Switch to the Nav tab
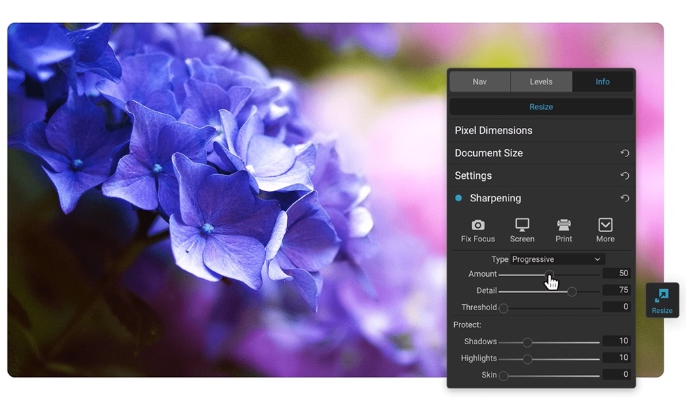686x402 pixels. click(x=479, y=81)
